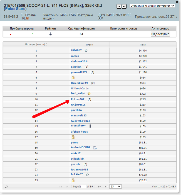This screenshot has width=181, height=195.
Task: Select the $70.22 prize in row 25
Action: 143,180
